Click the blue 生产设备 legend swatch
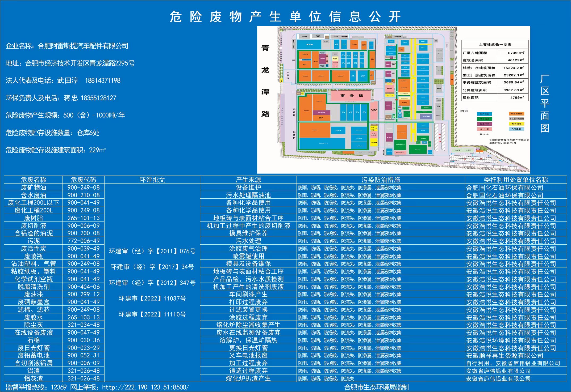The width and height of the screenshot is (571, 392). (484, 114)
